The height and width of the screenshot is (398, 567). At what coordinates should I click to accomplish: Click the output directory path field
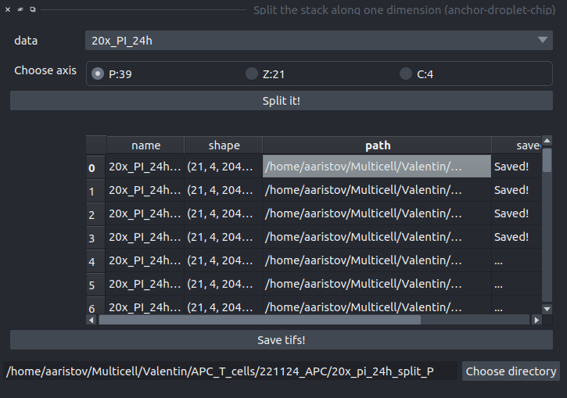231,371
